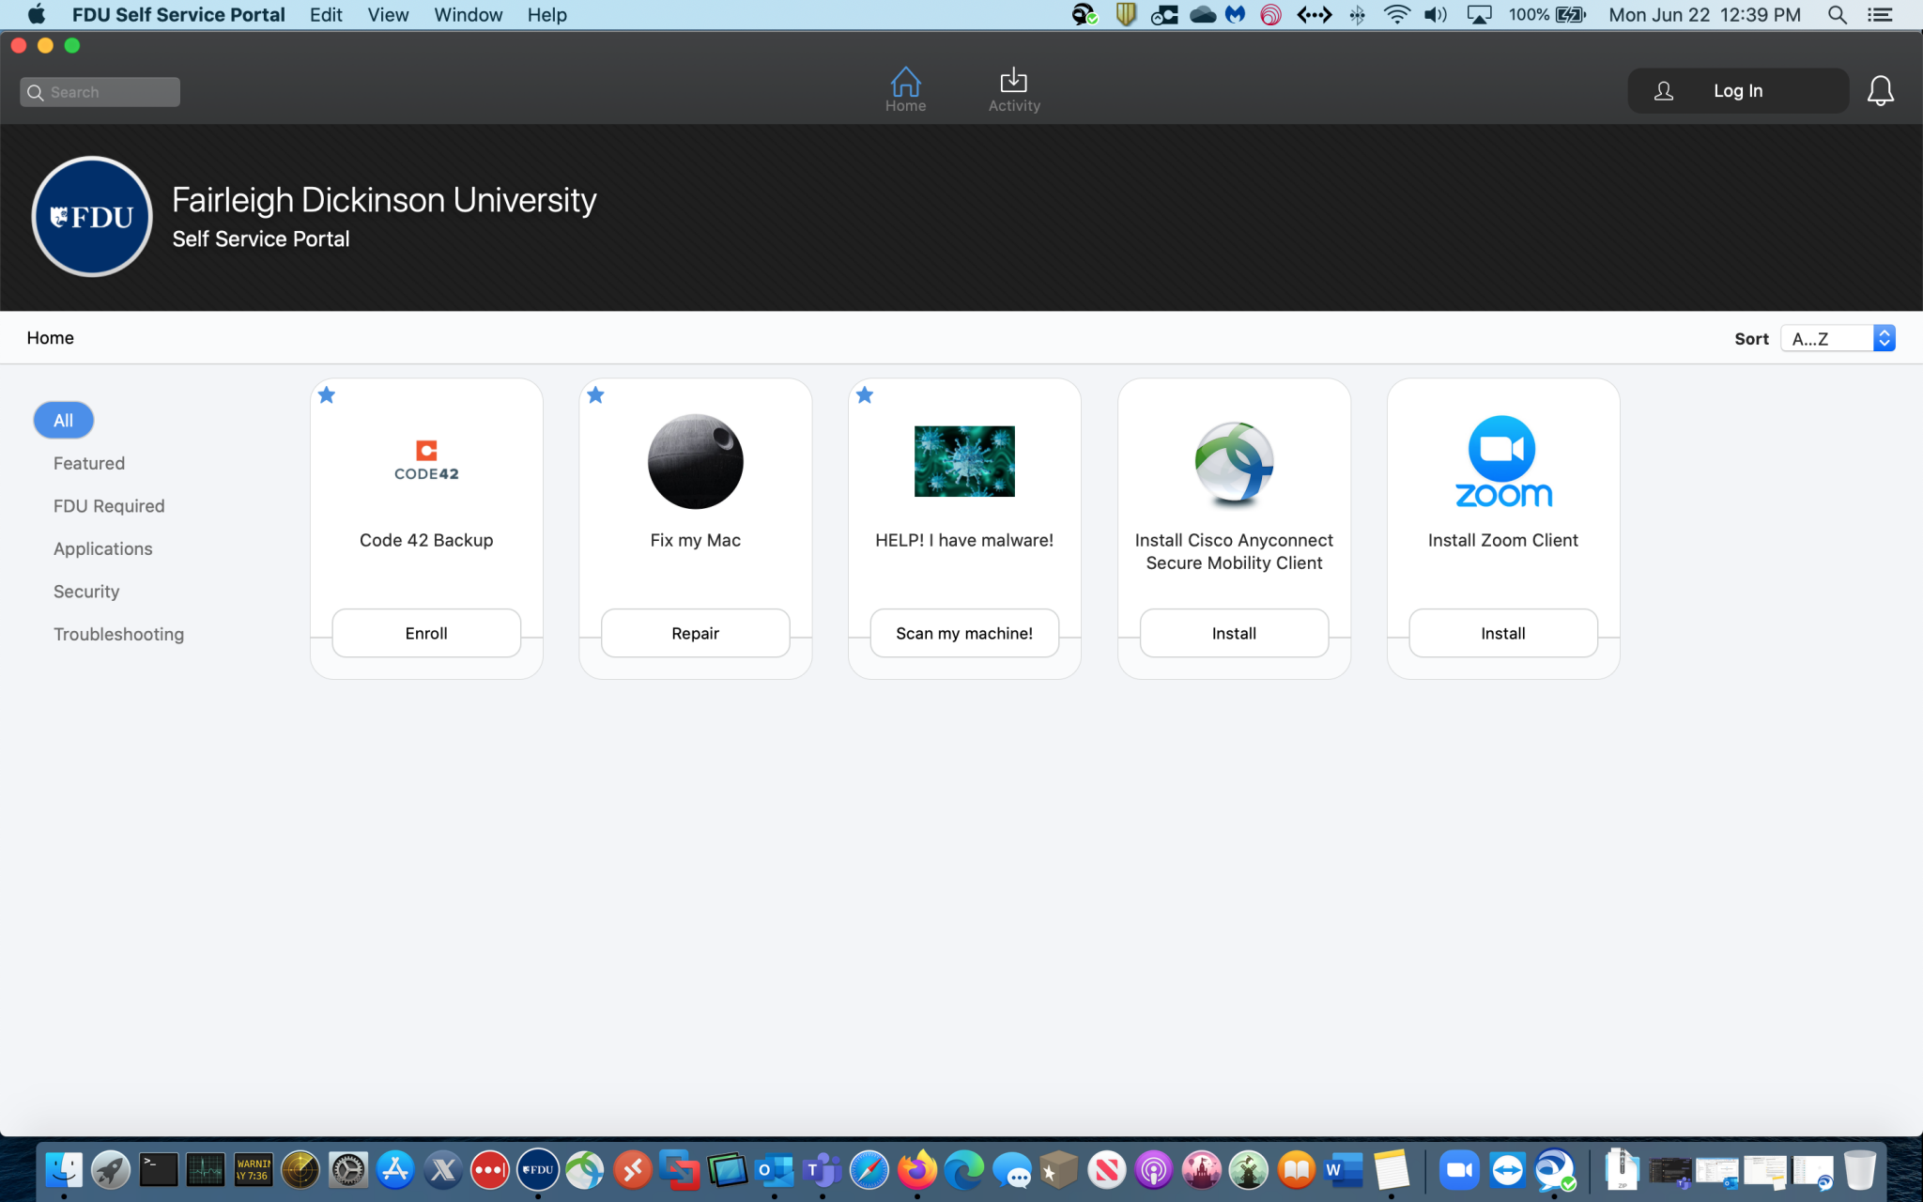Click the HELP malware scan icon
Image resolution: width=1923 pixels, height=1202 pixels.
tap(963, 460)
